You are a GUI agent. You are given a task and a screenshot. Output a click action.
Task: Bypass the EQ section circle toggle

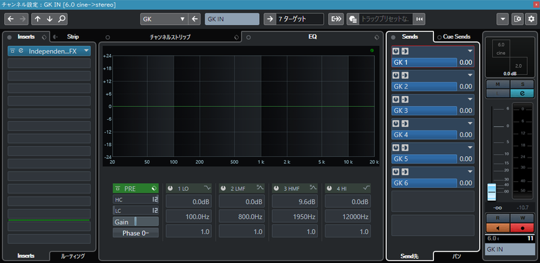point(248,37)
